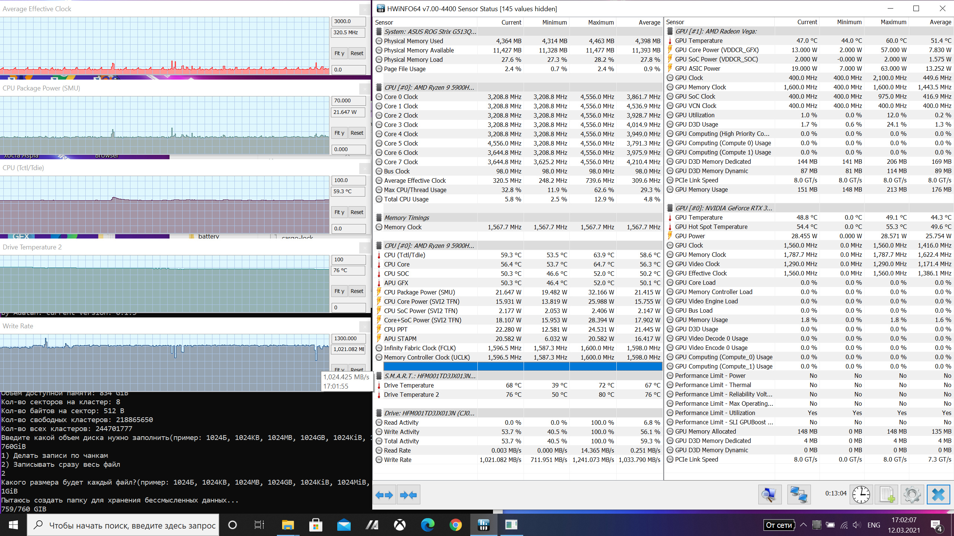Click the clock icon to reset elapsed time
The width and height of the screenshot is (954, 536).
tap(861, 495)
